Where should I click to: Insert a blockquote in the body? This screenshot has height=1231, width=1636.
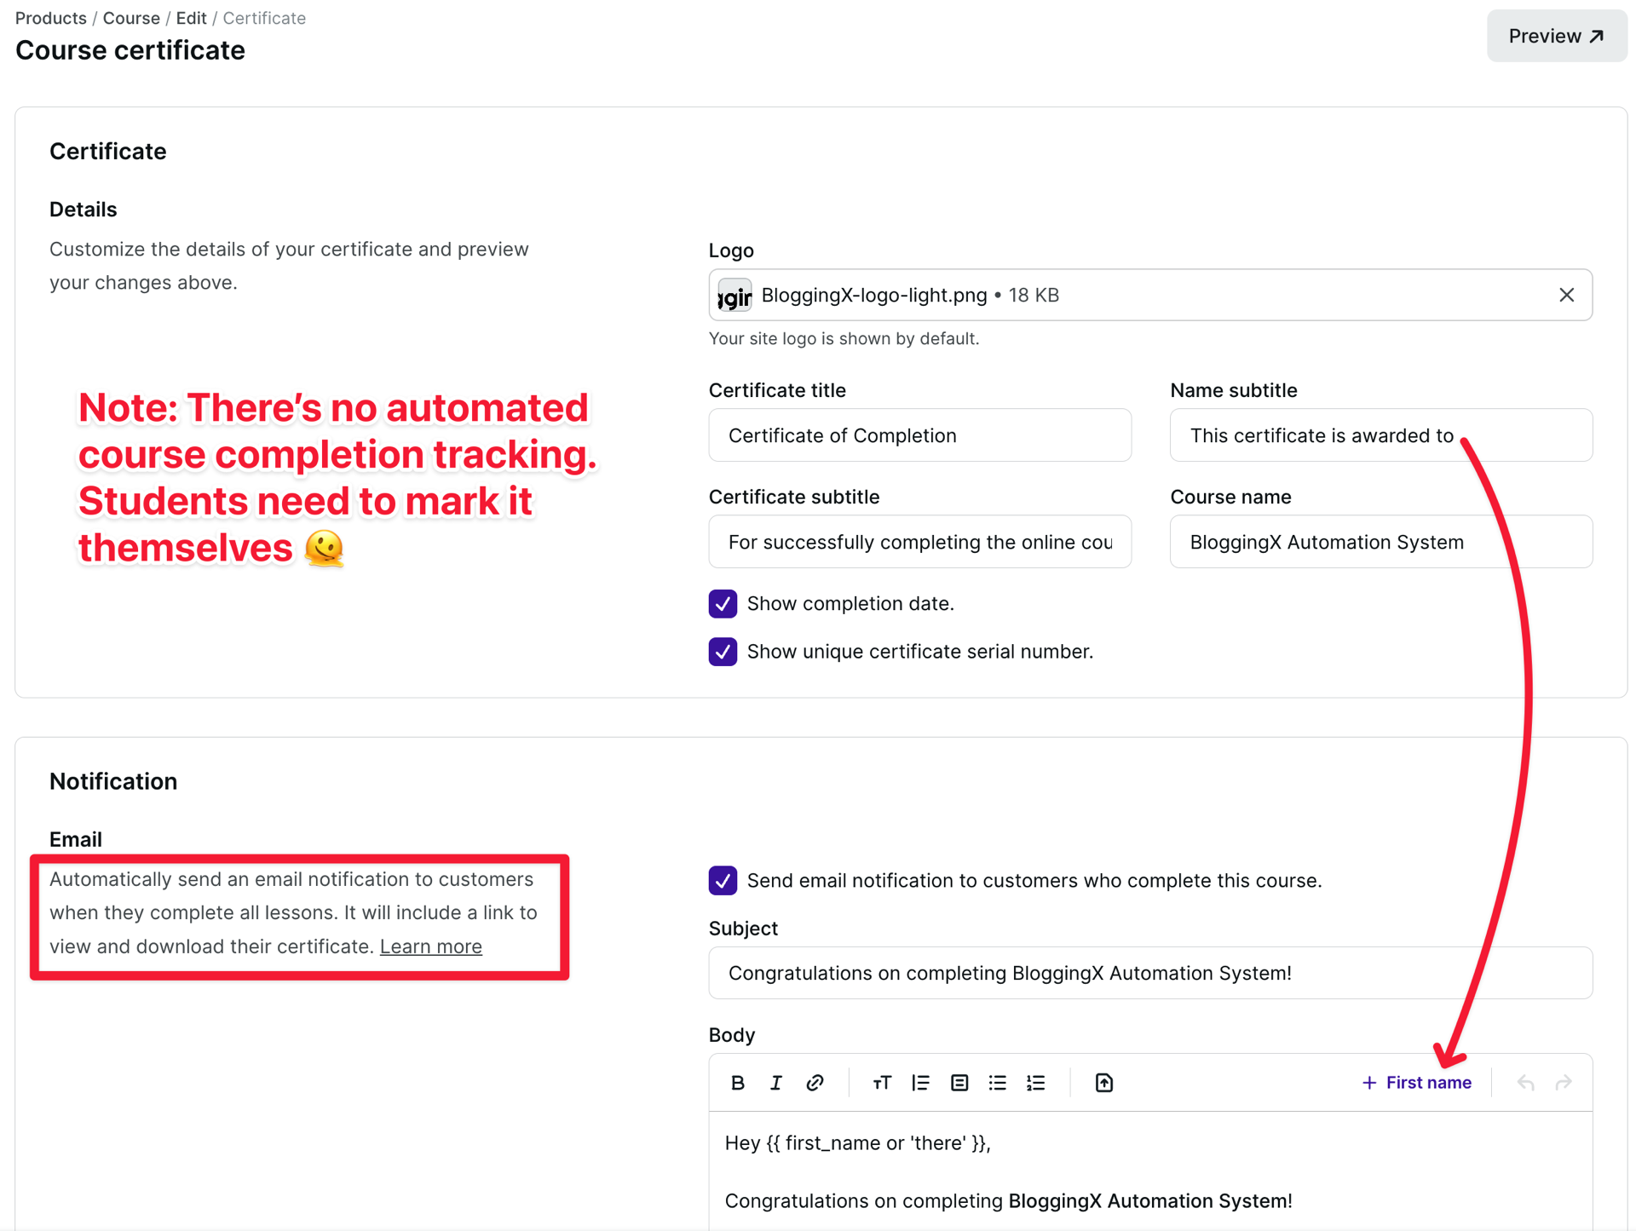(x=920, y=1083)
